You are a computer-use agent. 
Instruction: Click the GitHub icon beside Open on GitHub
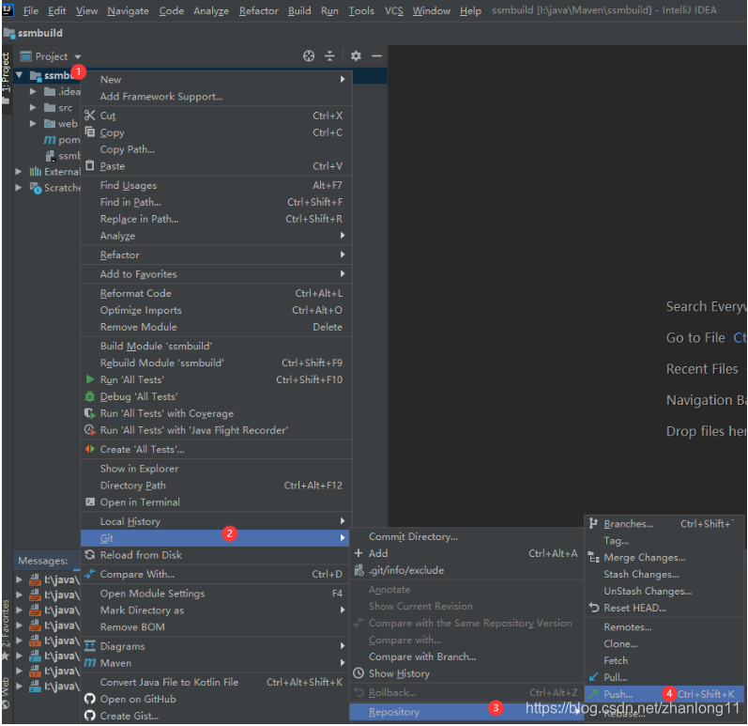[x=90, y=699]
